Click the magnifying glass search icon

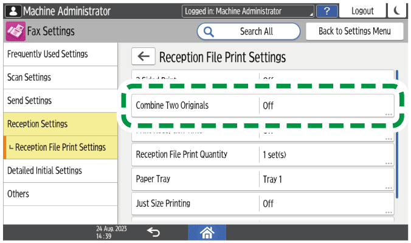[x=209, y=32]
